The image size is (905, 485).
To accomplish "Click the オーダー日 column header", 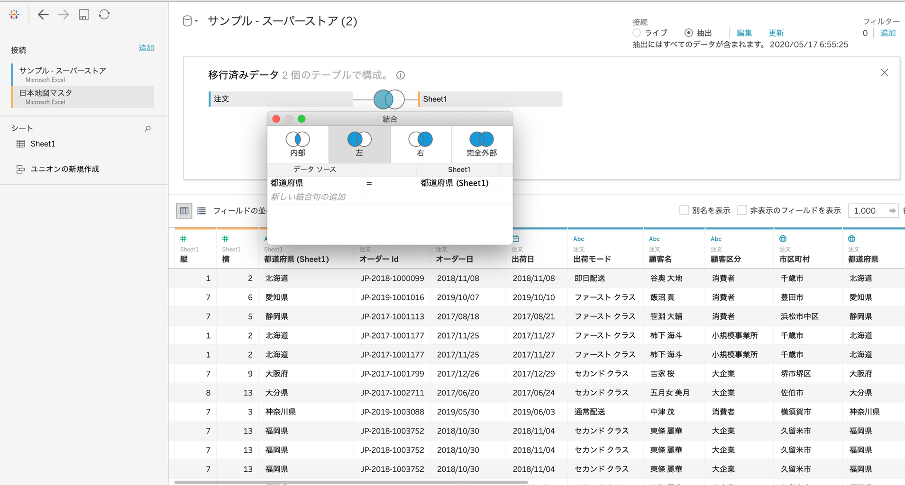I will pos(455,260).
